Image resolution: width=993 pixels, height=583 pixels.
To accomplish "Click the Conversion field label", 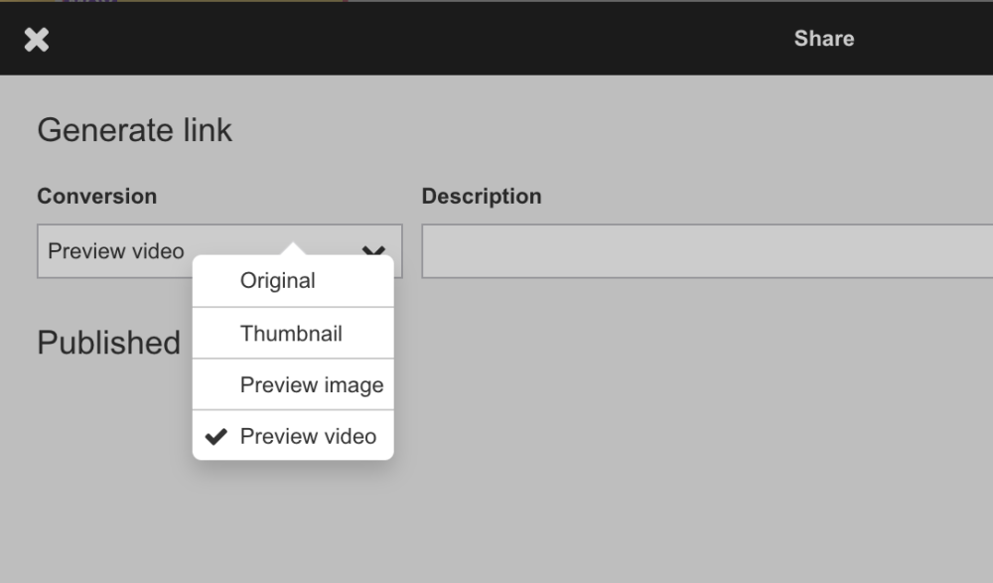I will coord(96,197).
